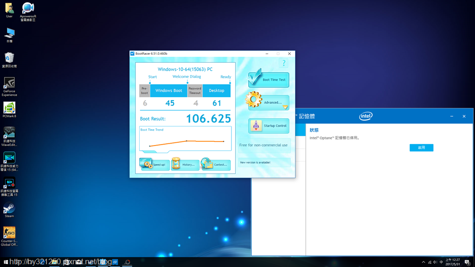
Task: Close the Intel Optane memory window
Action: 464,116
